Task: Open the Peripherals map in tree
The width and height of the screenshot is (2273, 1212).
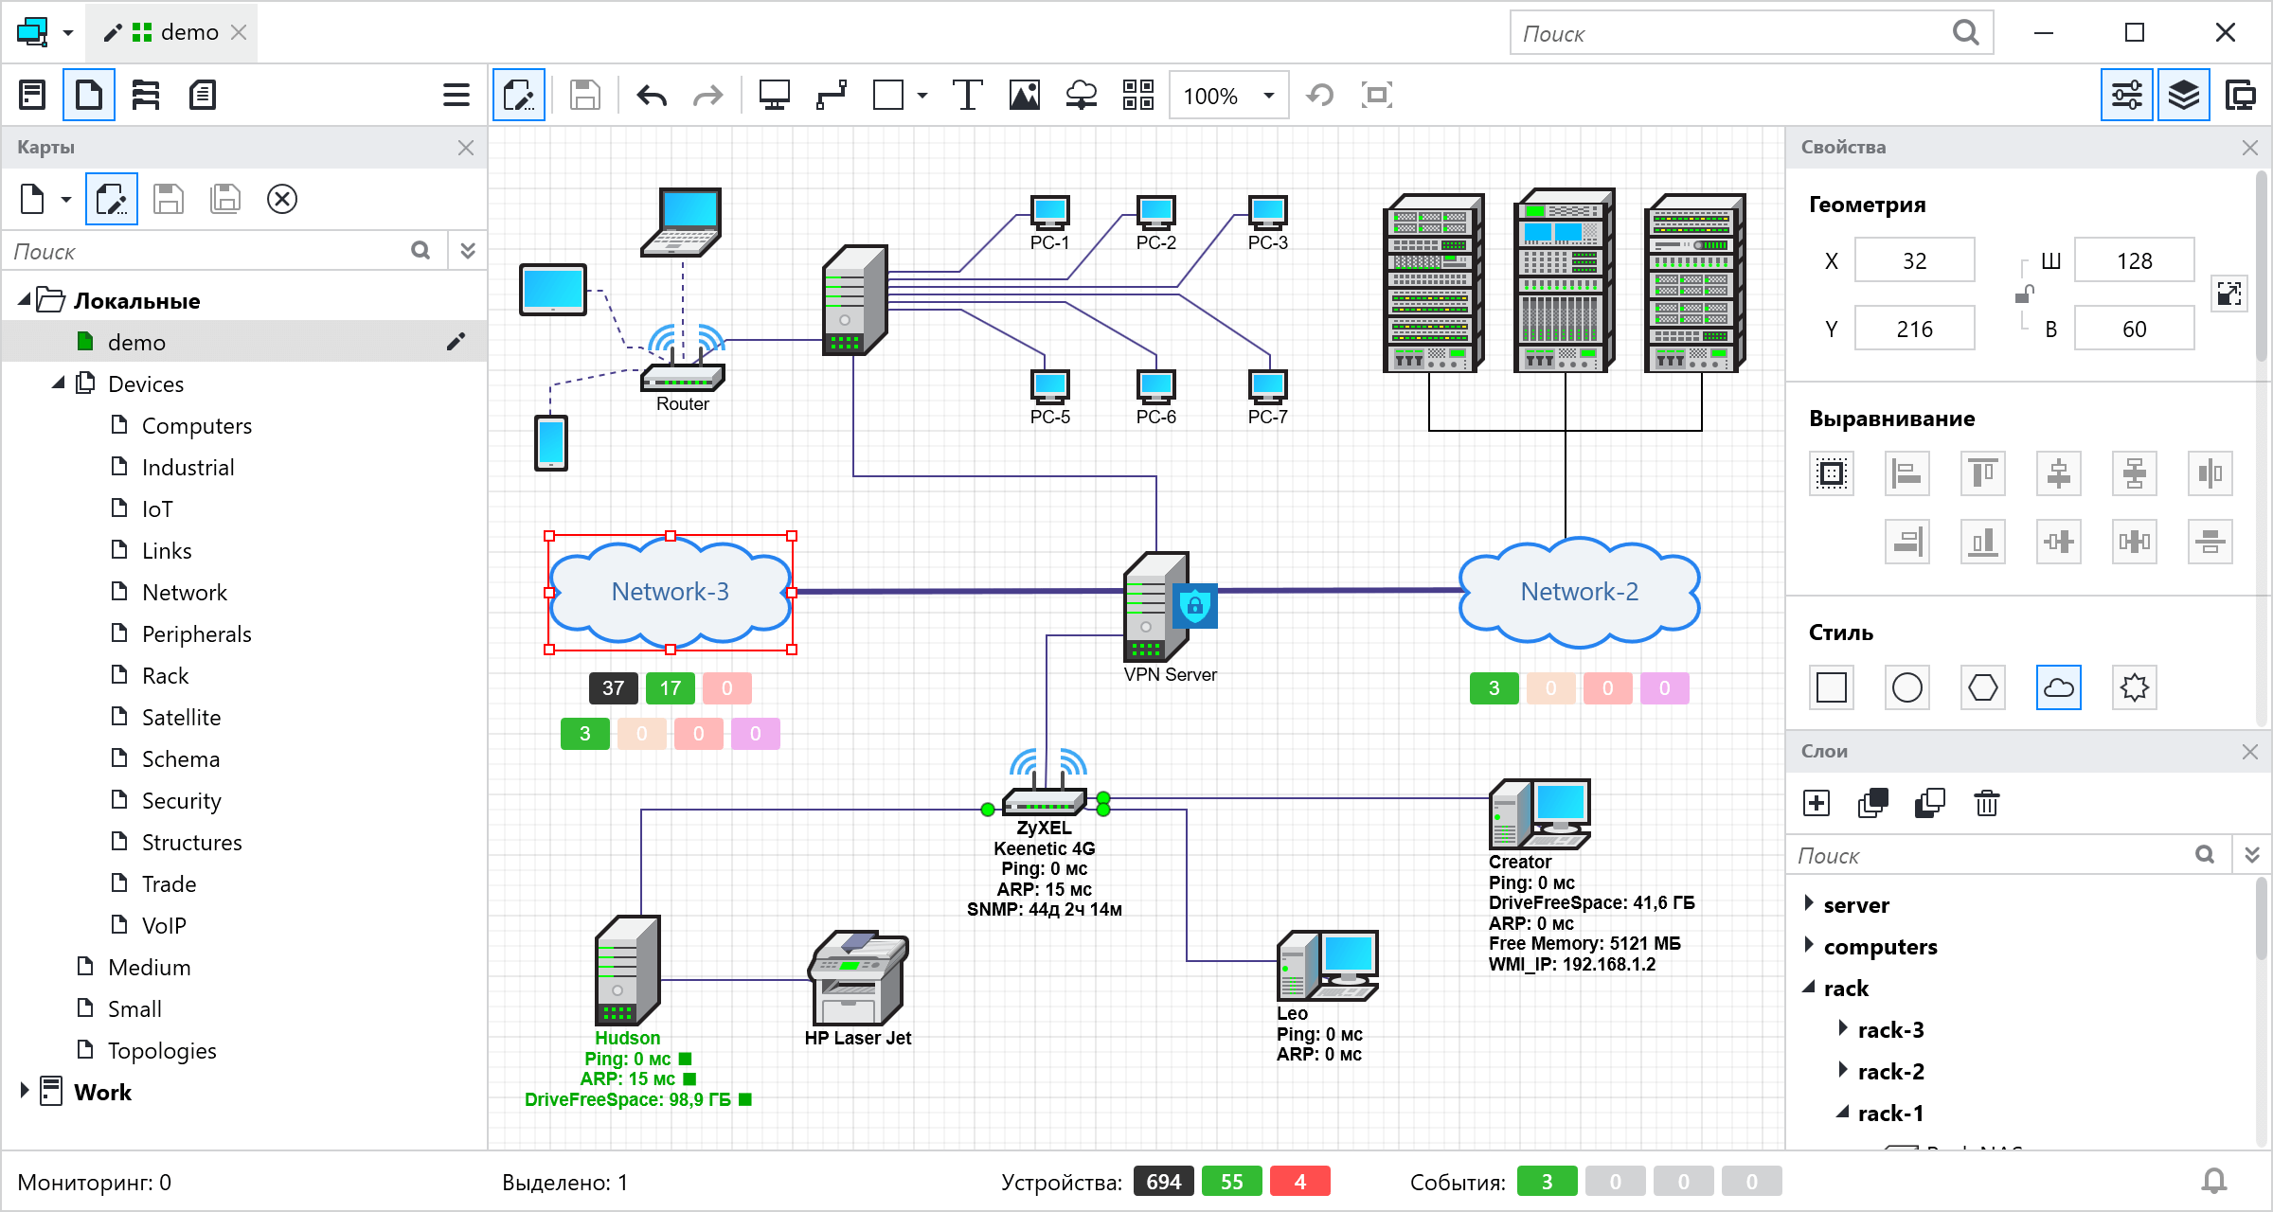Action: tap(196, 634)
